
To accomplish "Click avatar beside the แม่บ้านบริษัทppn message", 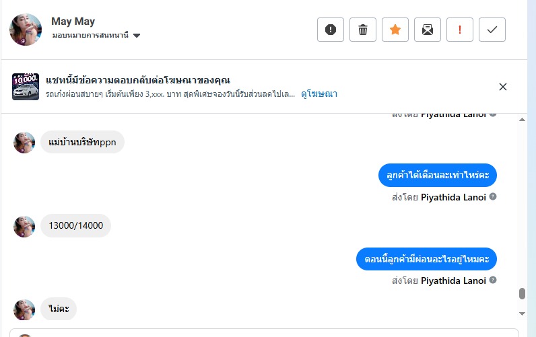I will [24, 142].
